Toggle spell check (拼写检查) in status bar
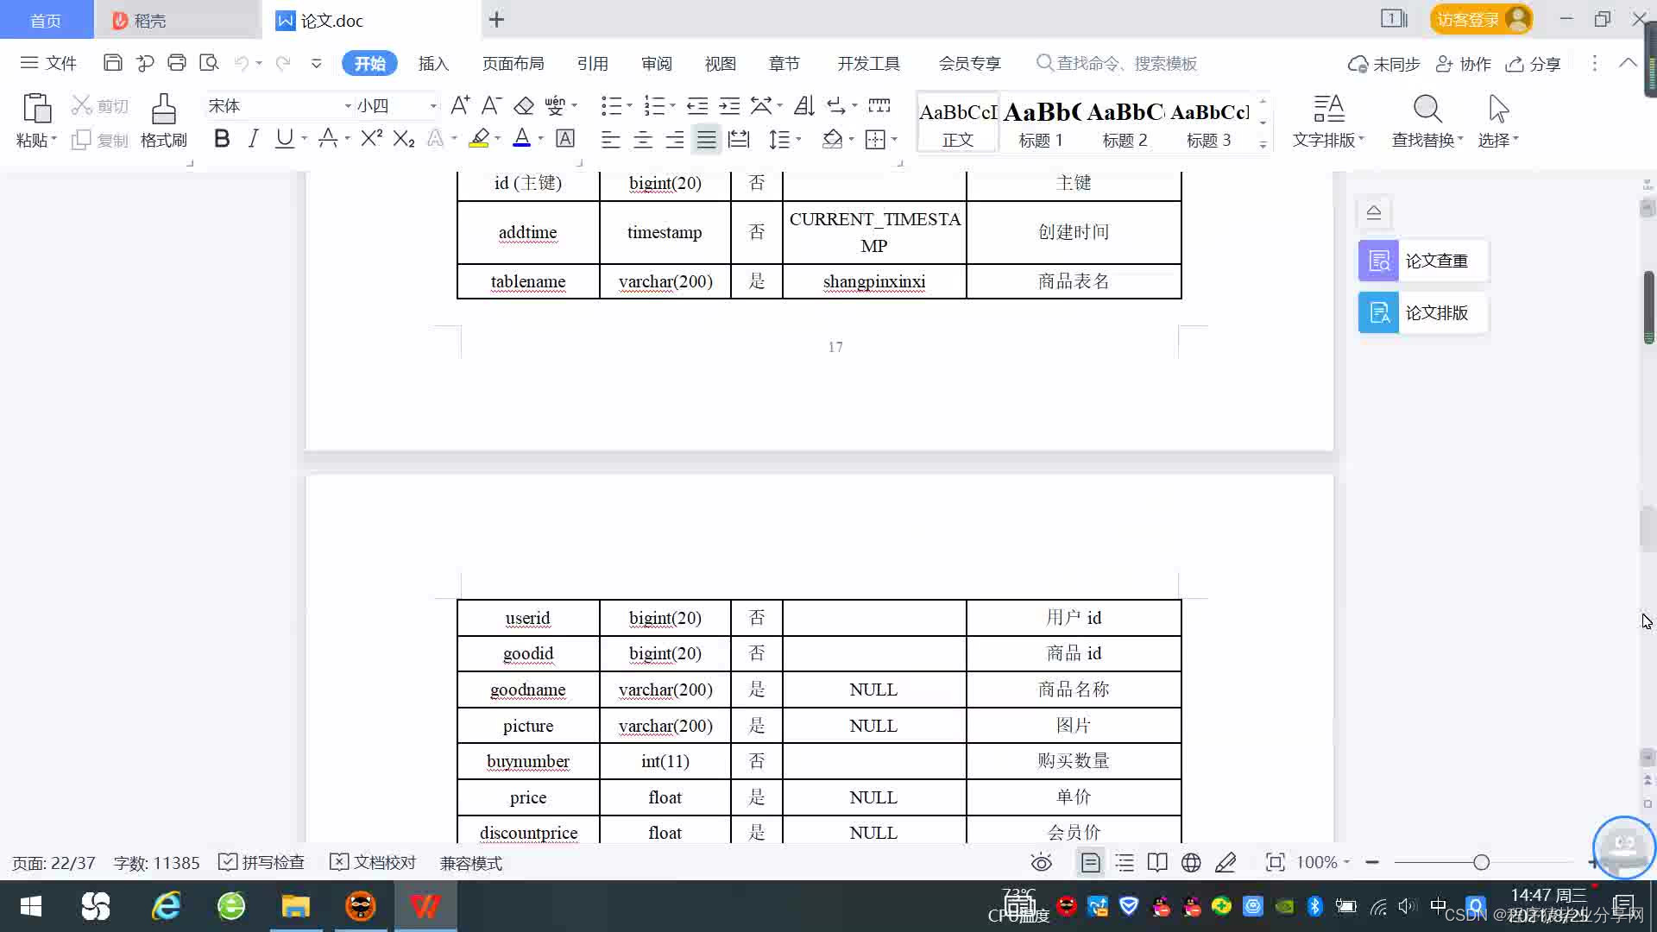 point(261,862)
